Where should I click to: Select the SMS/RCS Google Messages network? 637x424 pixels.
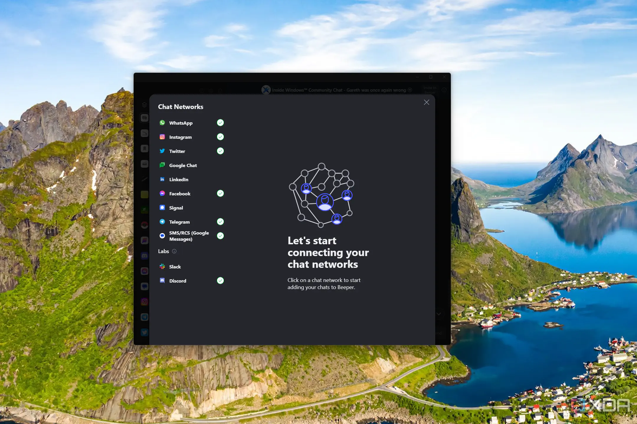point(189,236)
